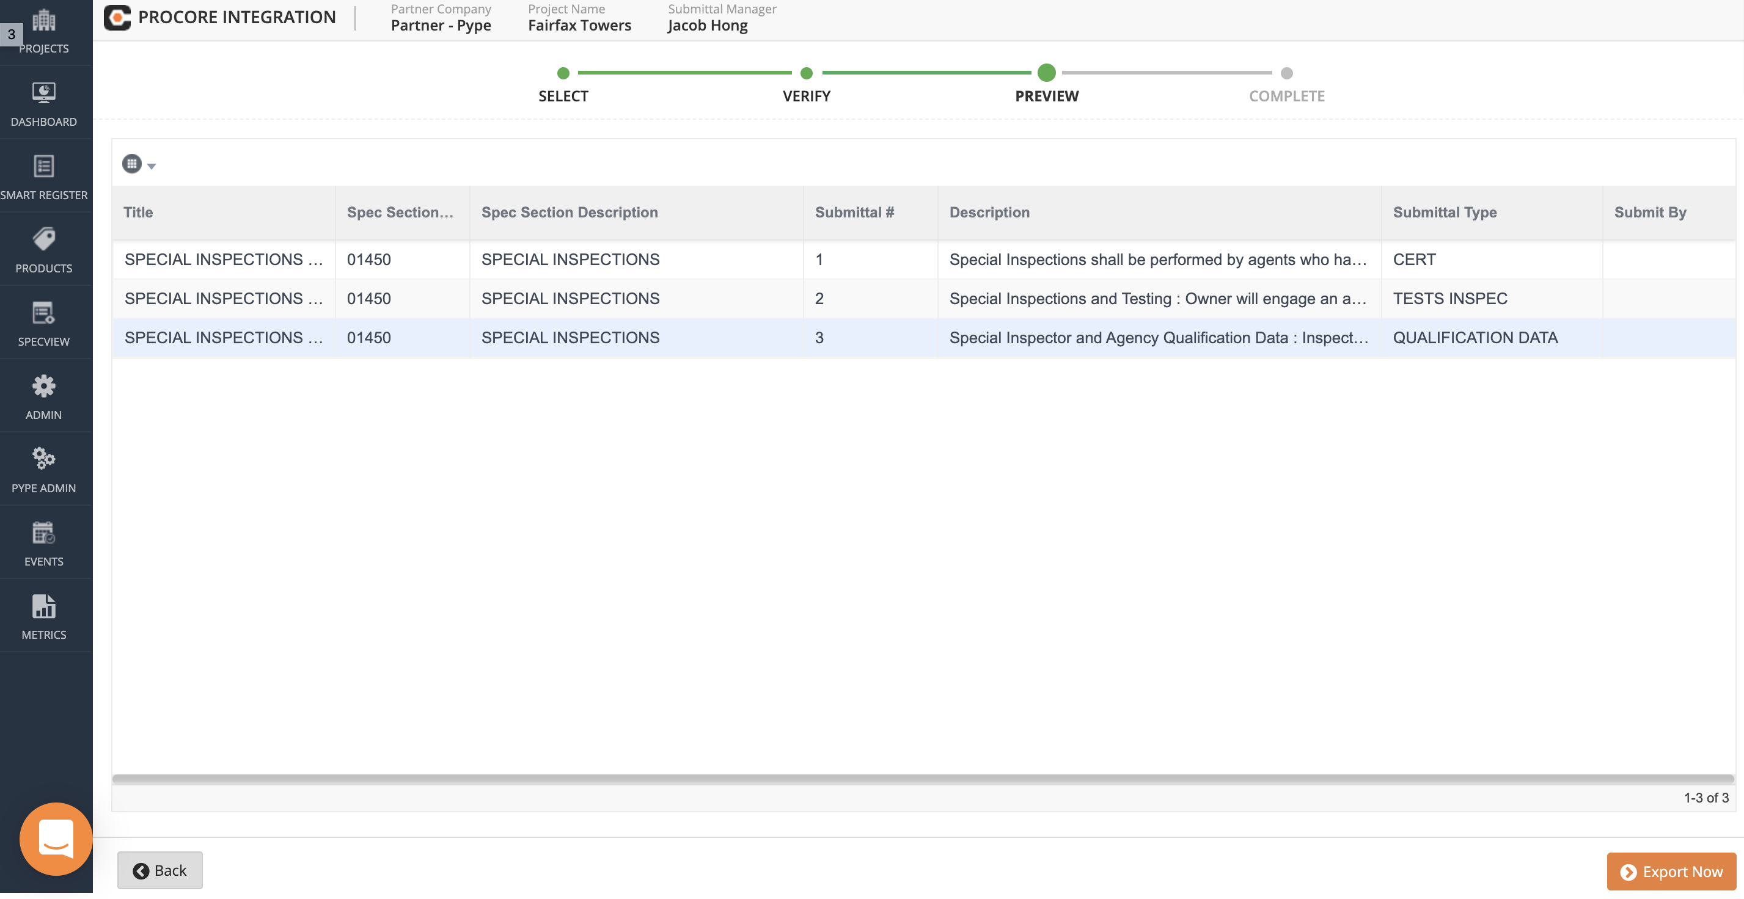Click the horizontal scrollbar under the table
This screenshot has height=899, width=1744.
coord(923,779)
